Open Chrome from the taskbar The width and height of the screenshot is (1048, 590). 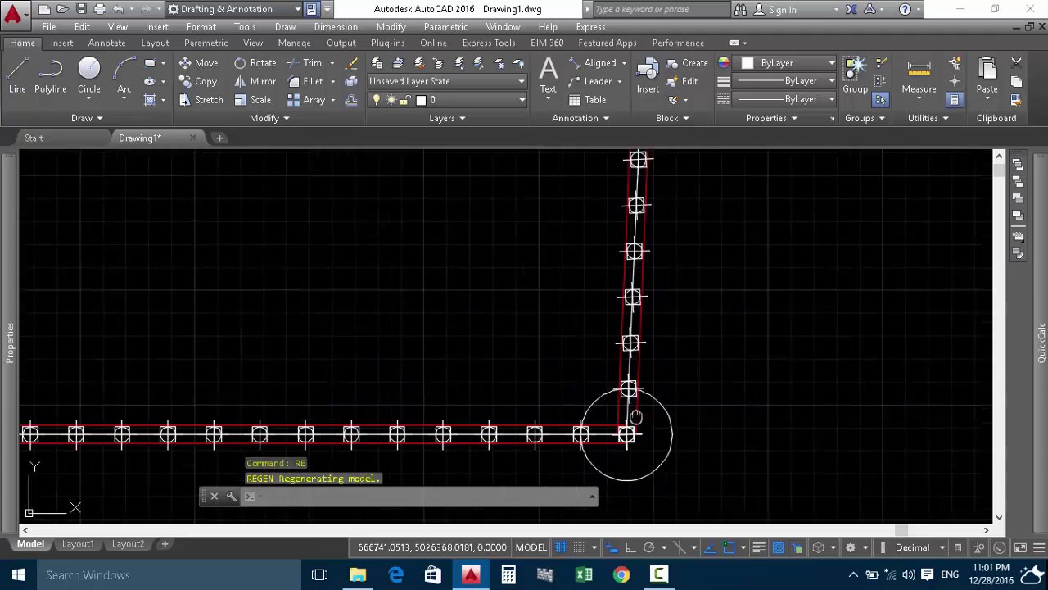click(621, 574)
